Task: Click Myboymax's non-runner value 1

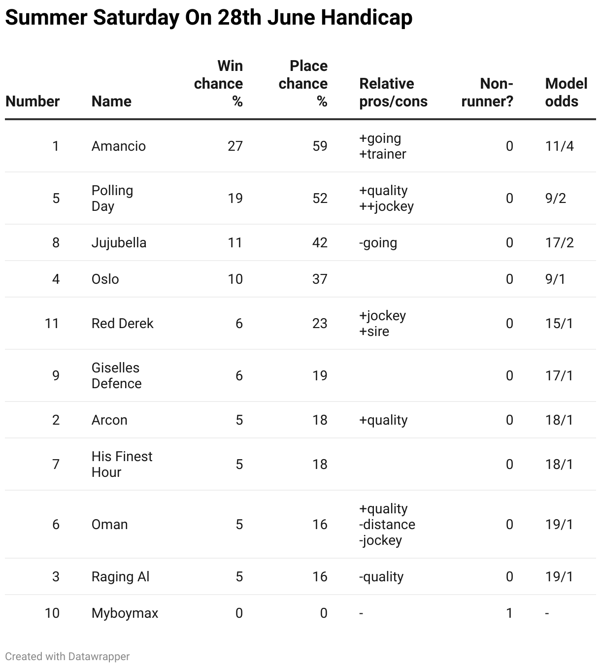Action: (x=509, y=613)
